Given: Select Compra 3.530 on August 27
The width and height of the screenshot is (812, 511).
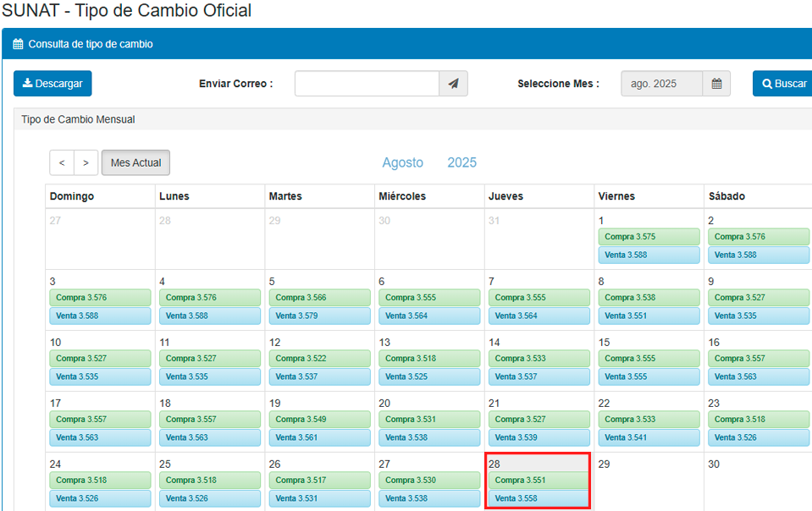Looking at the screenshot, I should 429,480.
